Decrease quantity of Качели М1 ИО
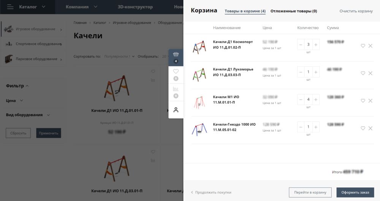380x201 pixels. [301, 100]
